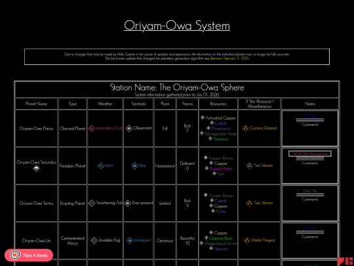Click Grey Sky note in Tertius row
This screenshot has height=266, width=354.
[310, 191]
